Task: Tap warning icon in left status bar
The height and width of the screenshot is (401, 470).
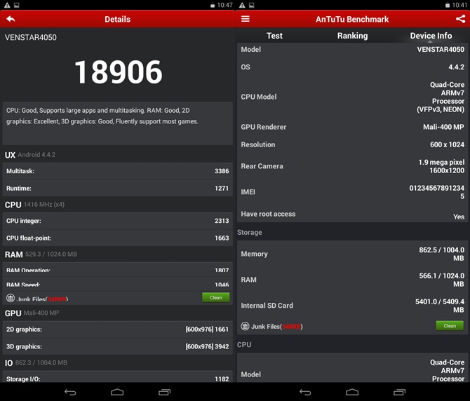Action: click(7, 5)
